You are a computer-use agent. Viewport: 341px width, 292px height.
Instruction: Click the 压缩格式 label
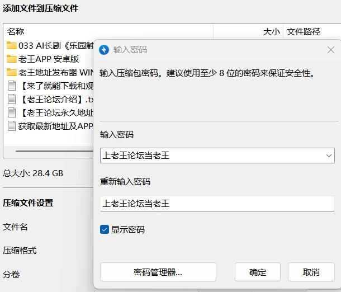click(20, 251)
